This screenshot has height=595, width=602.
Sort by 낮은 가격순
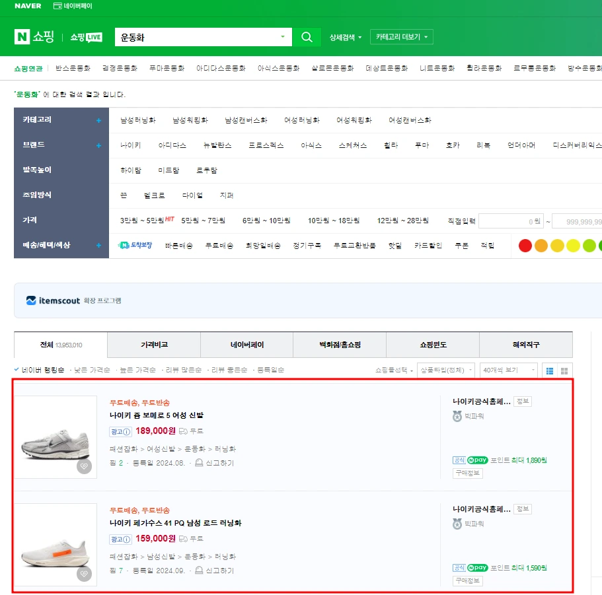92,370
